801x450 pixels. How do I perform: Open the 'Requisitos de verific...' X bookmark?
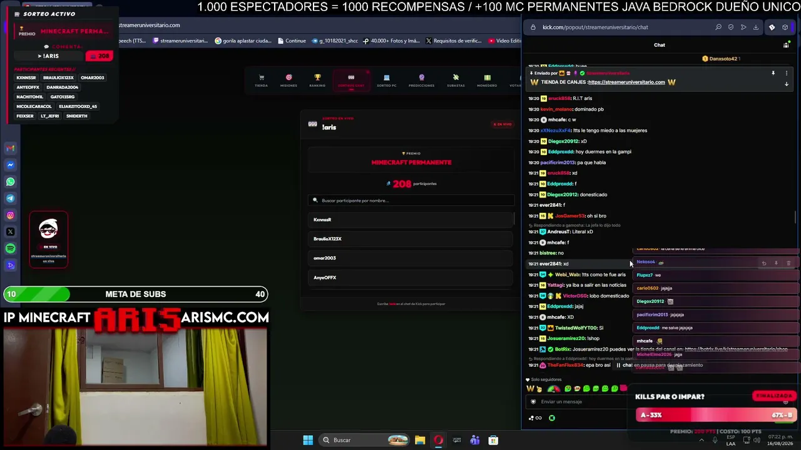(454, 41)
